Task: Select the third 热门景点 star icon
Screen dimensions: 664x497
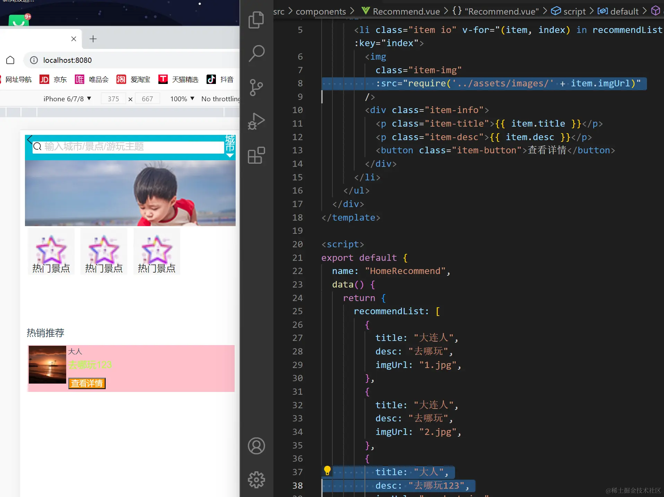Action: [x=157, y=251]
